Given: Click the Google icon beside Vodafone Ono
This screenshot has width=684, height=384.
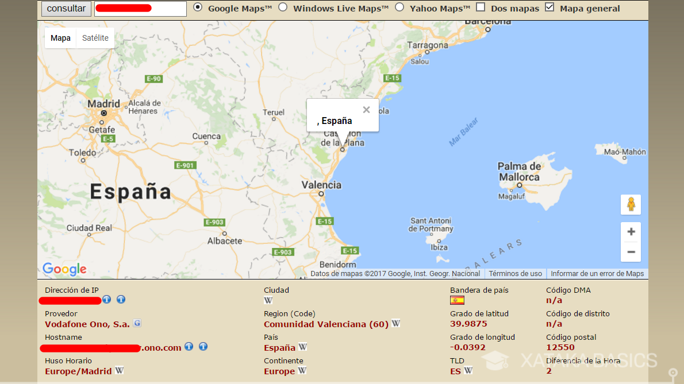Looking at the screenshot, I should pyautogui.click(x=137, y=323).
